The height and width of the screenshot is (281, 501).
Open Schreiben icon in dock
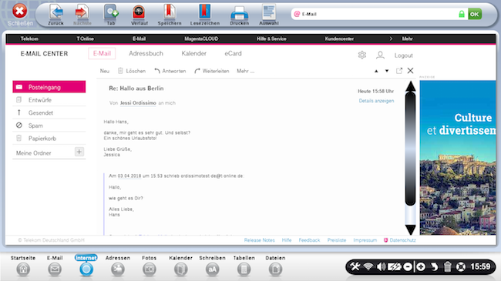212,269
